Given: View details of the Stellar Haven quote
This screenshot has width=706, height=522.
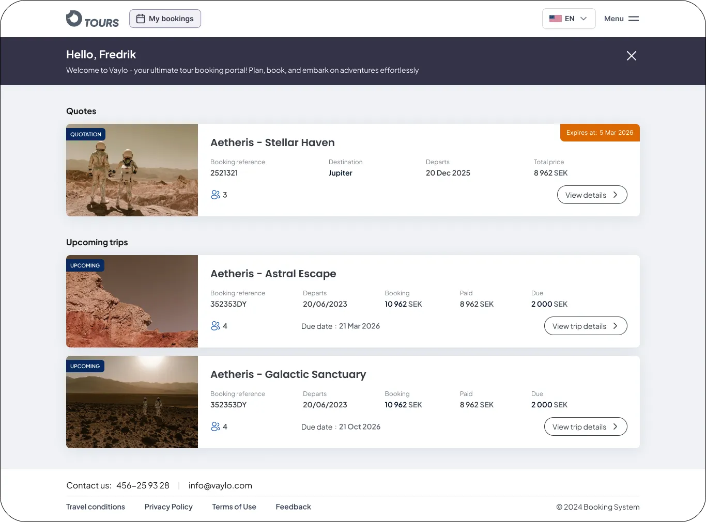Looking at the screenshot, I should [x=592, y=195].
